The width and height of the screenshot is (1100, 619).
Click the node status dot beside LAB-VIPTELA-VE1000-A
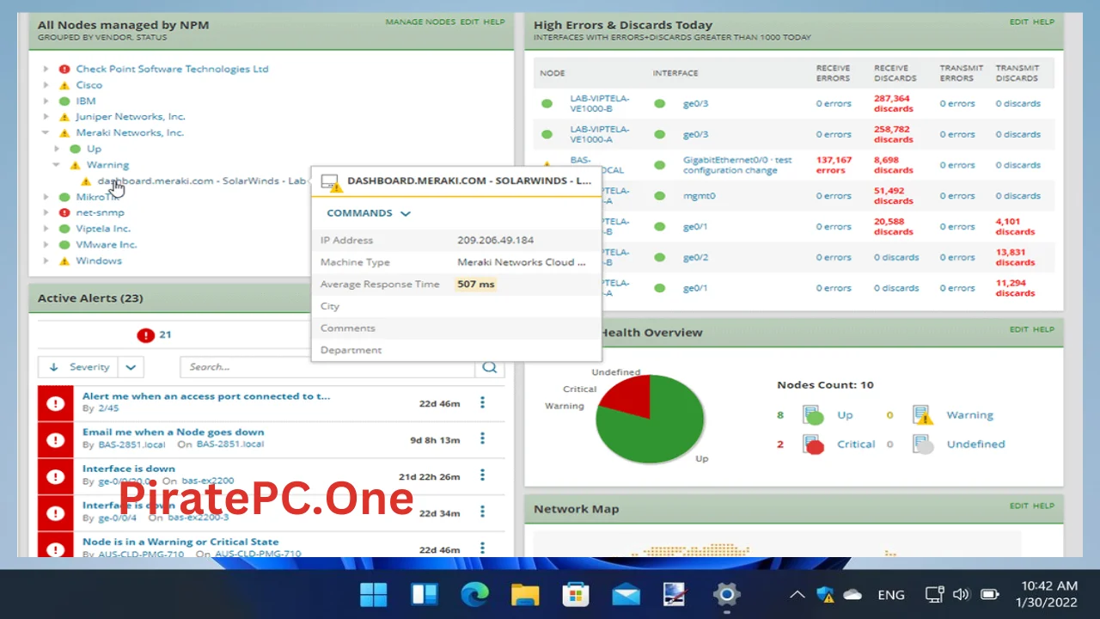(x=547, y=134)
